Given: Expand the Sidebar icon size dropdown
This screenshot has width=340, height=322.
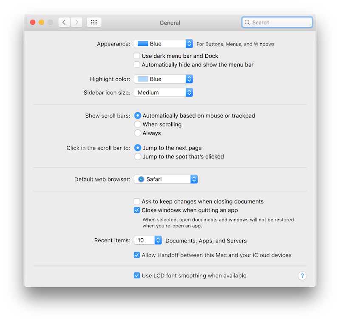Looking at the screenshot, I should tap(164, 92).
